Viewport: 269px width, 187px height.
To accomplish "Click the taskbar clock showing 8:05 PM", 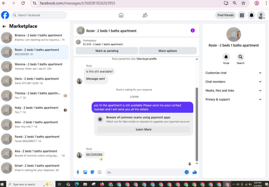I will tap(258, 184).
